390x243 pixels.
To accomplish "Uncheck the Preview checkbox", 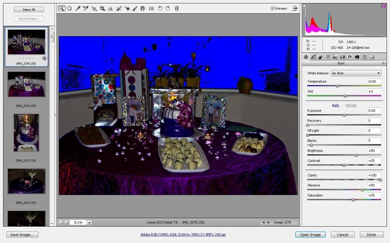I will [272, 8].
